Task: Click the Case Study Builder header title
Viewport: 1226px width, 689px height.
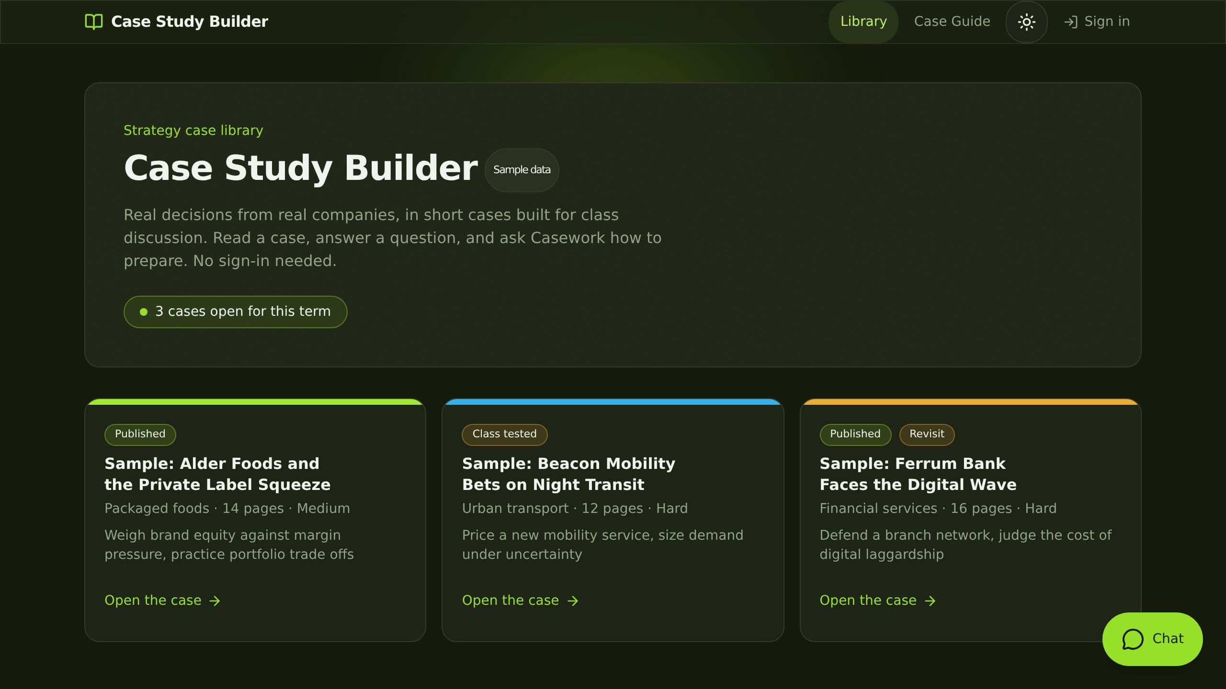Action: click(190, 22)
